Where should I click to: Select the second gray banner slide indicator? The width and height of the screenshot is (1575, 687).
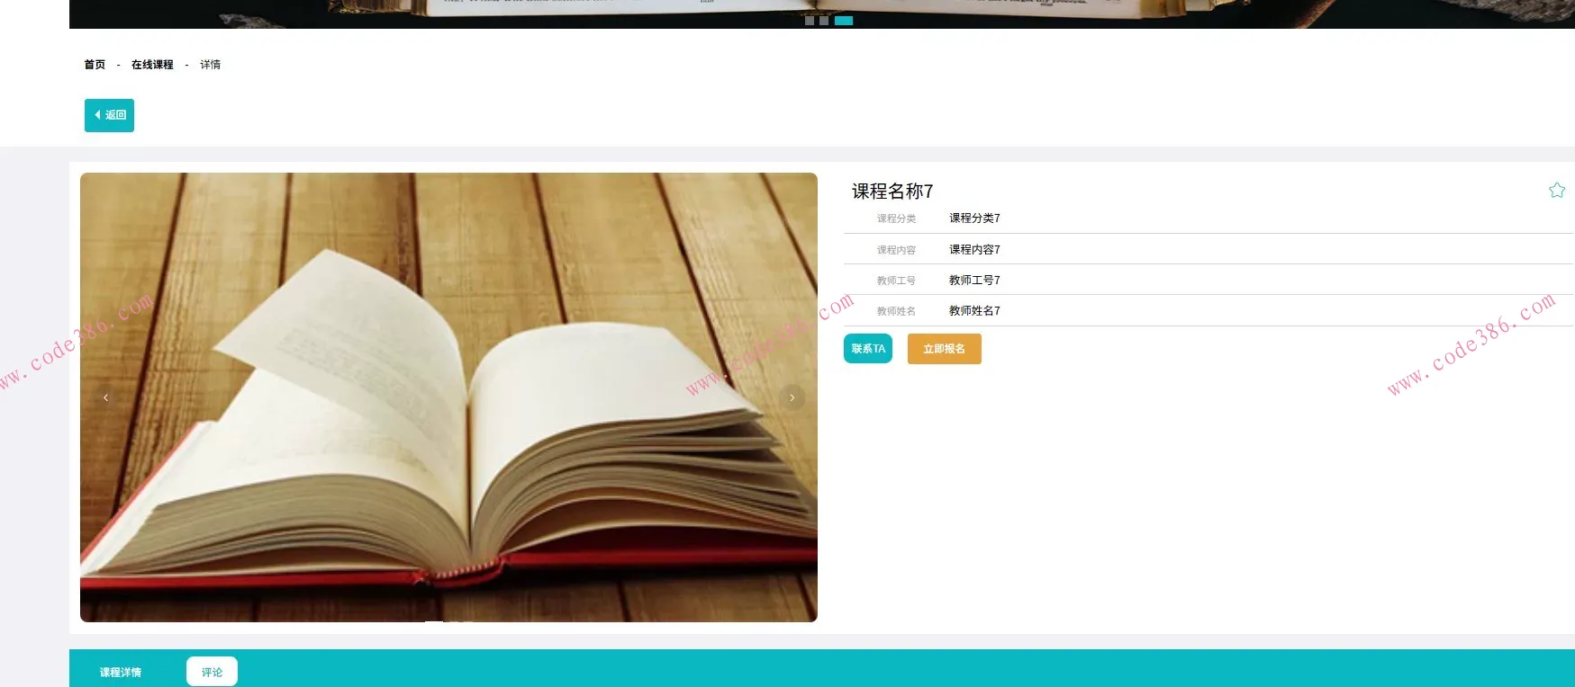(824, 21)
